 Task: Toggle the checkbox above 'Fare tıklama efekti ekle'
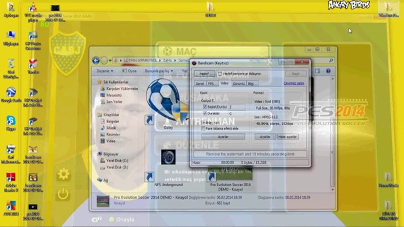203,123
